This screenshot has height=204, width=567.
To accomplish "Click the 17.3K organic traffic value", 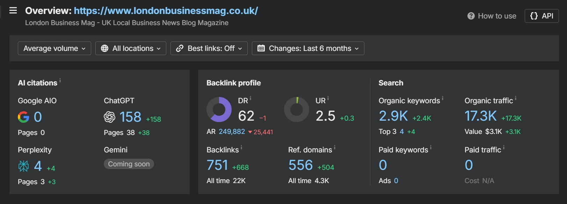I will coord(480,116).
